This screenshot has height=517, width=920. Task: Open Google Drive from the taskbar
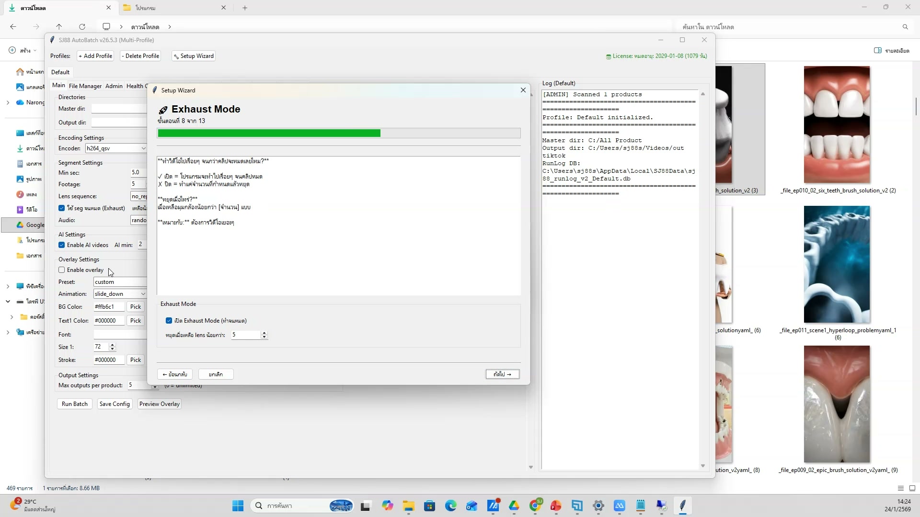coord(514,506)
